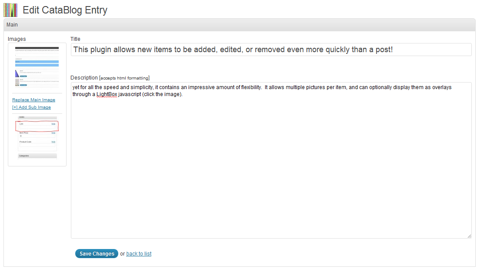The image size is (477, 269).
Task: Click the Edit CataBlog Entry heading
Action: pos(65,10)
